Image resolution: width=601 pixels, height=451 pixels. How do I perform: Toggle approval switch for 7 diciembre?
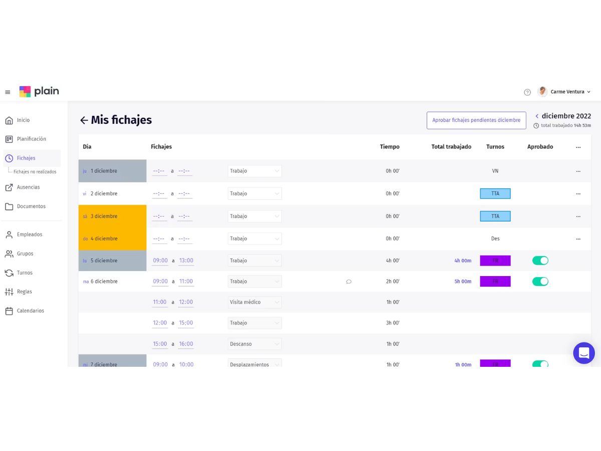pos(540,364)
